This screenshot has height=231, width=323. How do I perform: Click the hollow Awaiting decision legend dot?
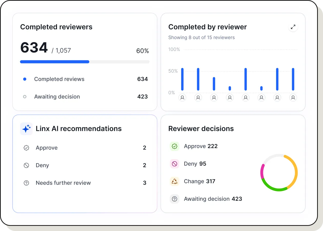click(25, 97)
